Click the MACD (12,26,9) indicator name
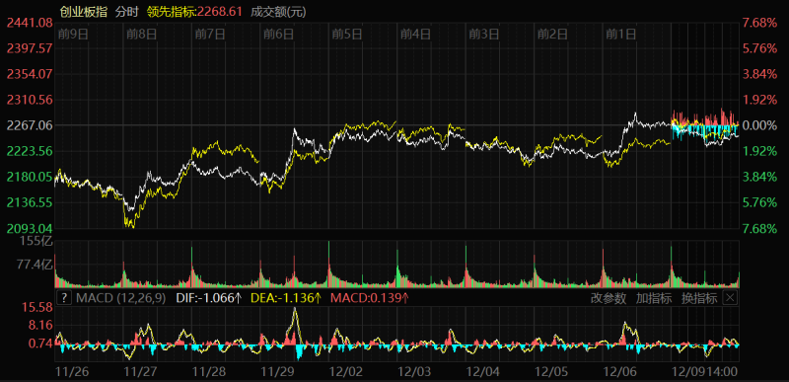The width and height of the screenshot is (789, 382). (x=120, y=298)
